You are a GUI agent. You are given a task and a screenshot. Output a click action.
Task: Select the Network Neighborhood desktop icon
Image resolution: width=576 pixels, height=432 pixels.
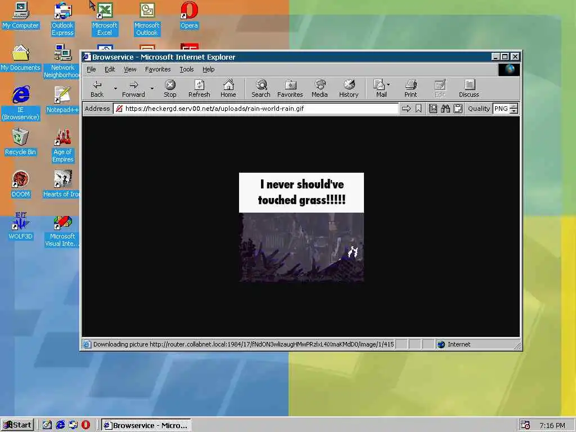click(62, 61)
